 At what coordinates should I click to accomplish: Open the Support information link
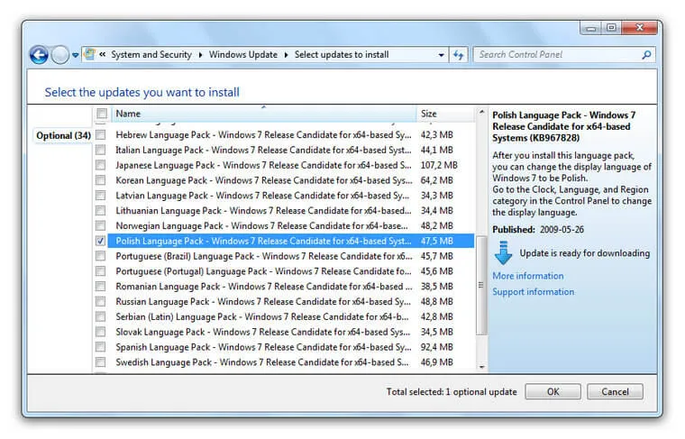coord(533,292)
